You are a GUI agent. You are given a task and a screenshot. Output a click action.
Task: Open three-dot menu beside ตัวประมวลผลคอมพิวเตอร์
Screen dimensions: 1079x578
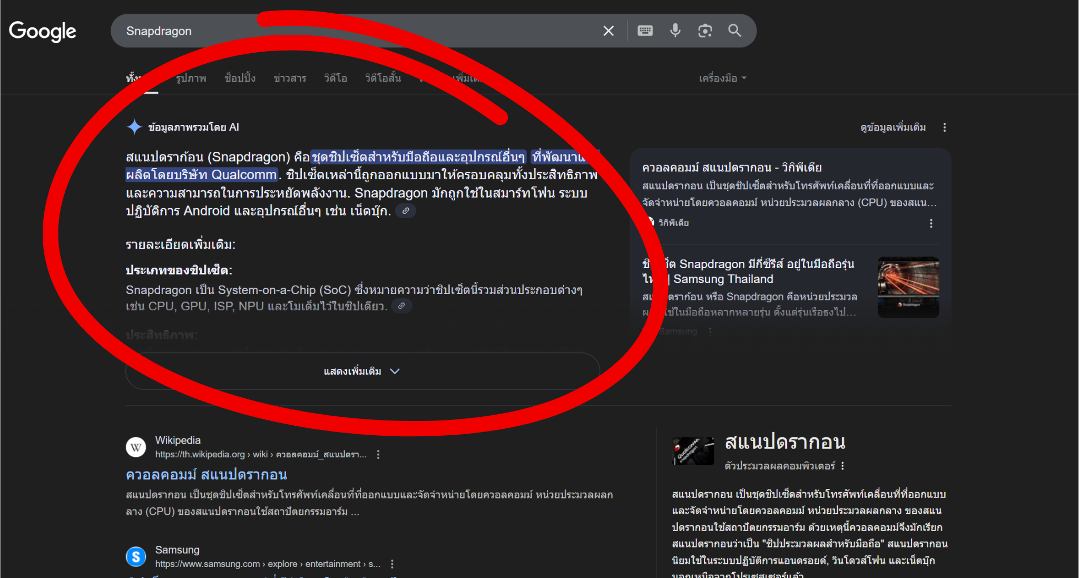pos(842,466)
